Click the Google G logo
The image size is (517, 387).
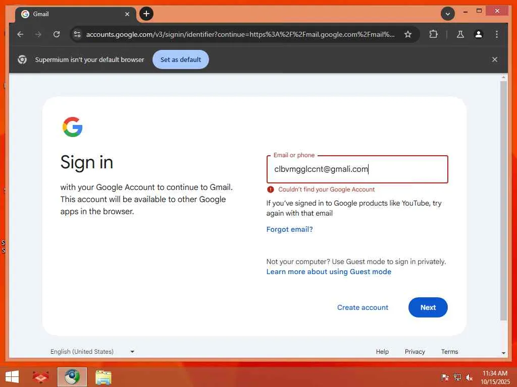click(x=73, y=127)
